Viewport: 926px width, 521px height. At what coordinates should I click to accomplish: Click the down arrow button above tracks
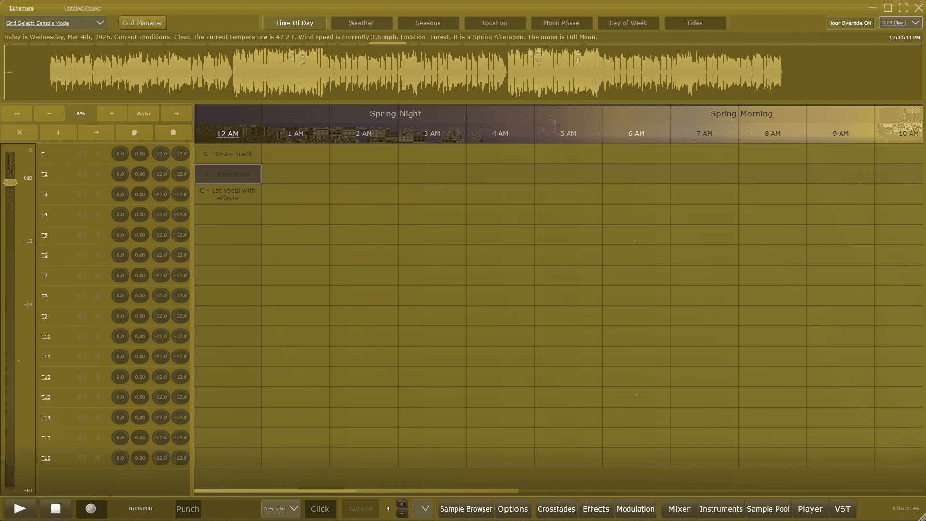click(58, 132)
